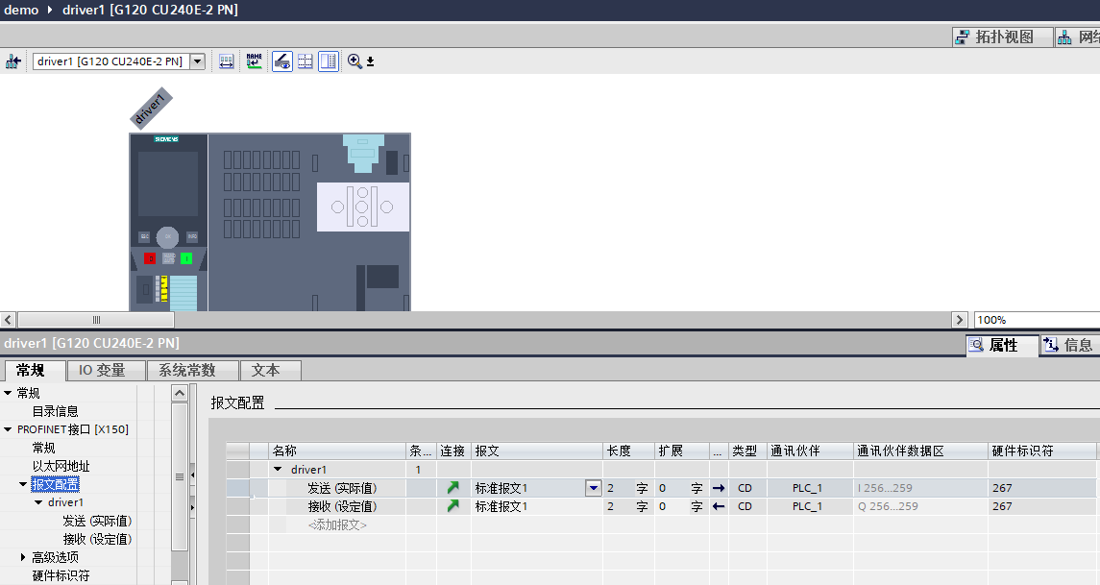Viewport: 1100px width, 585px height.
Task: Click the 通讯伙伴数据区 column header
Action: click(920, 451)
